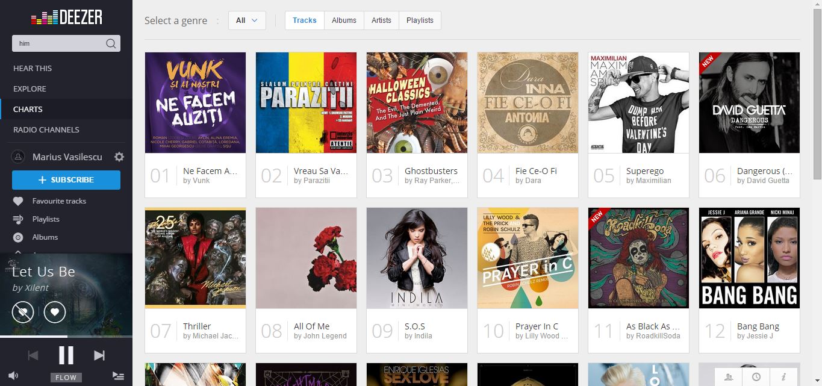Click Fie Ce-O Fi album cover
822x386 pixels.
[x=528, y=102]
